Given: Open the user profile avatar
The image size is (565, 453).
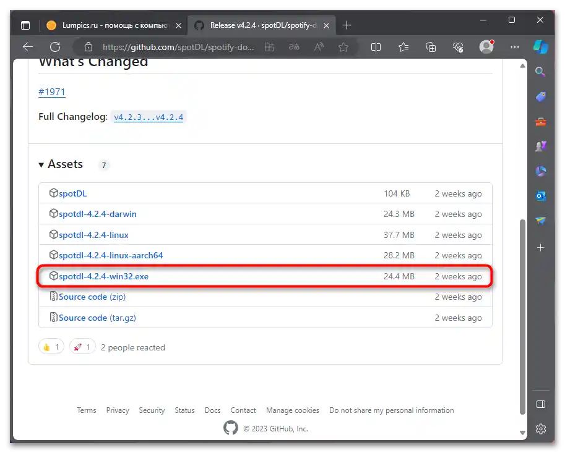Looking at the screenshot, I should (x=486, y=47).
